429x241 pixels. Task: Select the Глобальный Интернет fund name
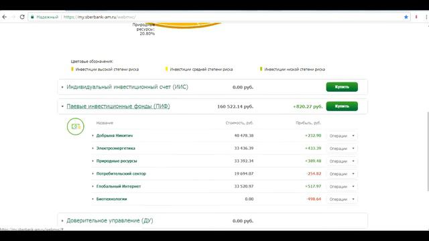(119, 186)
